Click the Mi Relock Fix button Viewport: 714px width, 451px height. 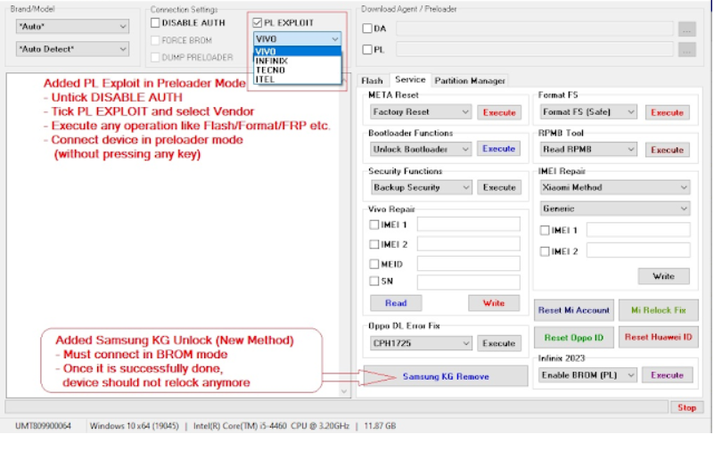coord(659,310)
